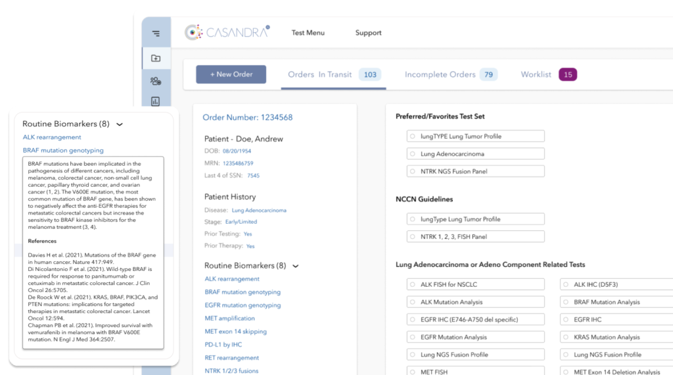
Task: Select lungType Lung Tumor Profile under NCCN
Action: (x=476, y=219)
